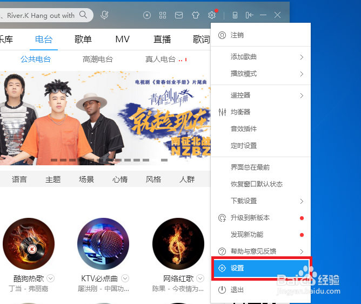Screen dimensions: 361x304
Task: Choose 均衡器 from the menu
Action: 260,112
